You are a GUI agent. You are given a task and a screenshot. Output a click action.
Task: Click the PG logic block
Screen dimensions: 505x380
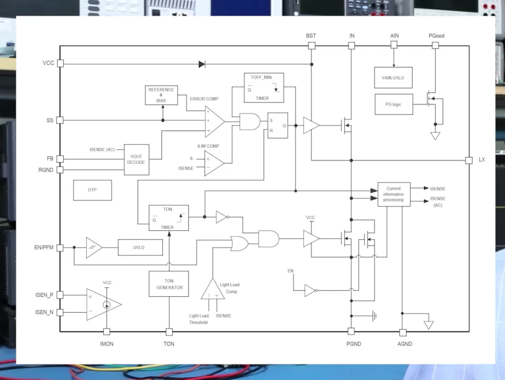point(394,104)
